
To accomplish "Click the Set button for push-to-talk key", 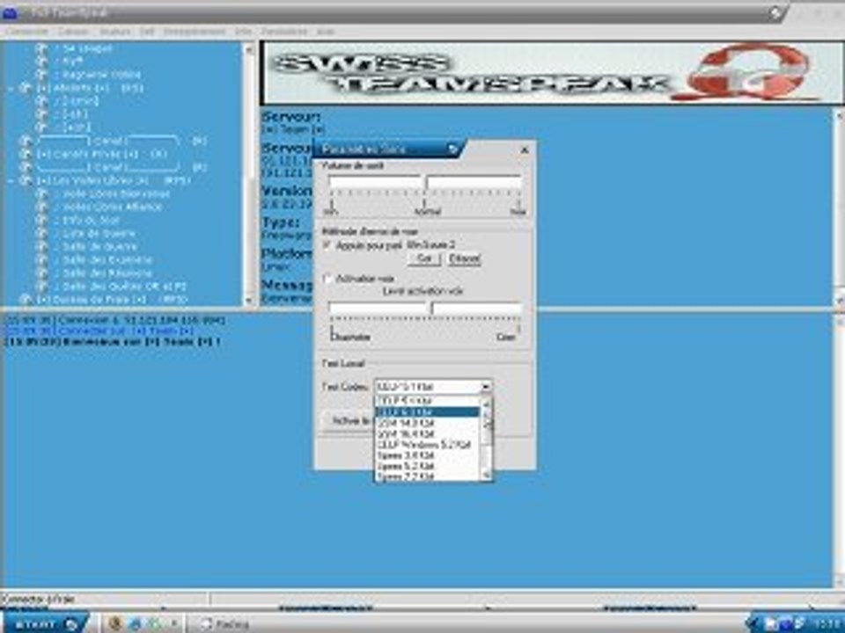I will pos(424,258).
